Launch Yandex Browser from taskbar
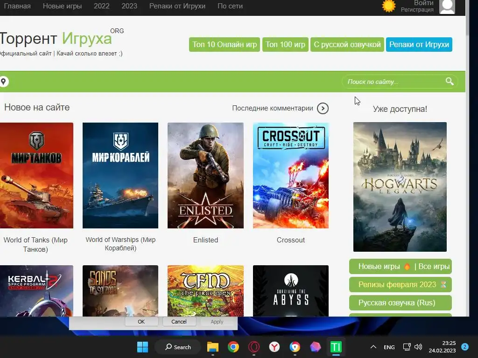This screenshot has height=358, width=478. [x=274, y=347]
